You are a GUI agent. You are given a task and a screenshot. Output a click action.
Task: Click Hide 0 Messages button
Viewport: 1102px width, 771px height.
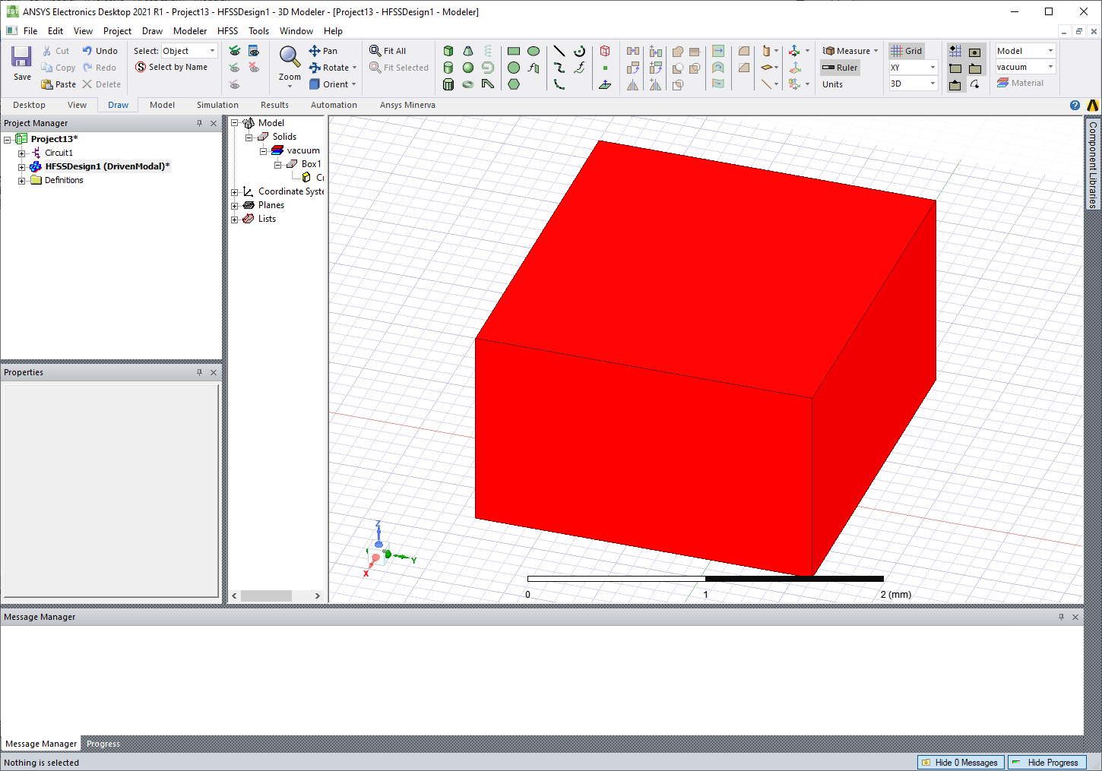(961, 763)
